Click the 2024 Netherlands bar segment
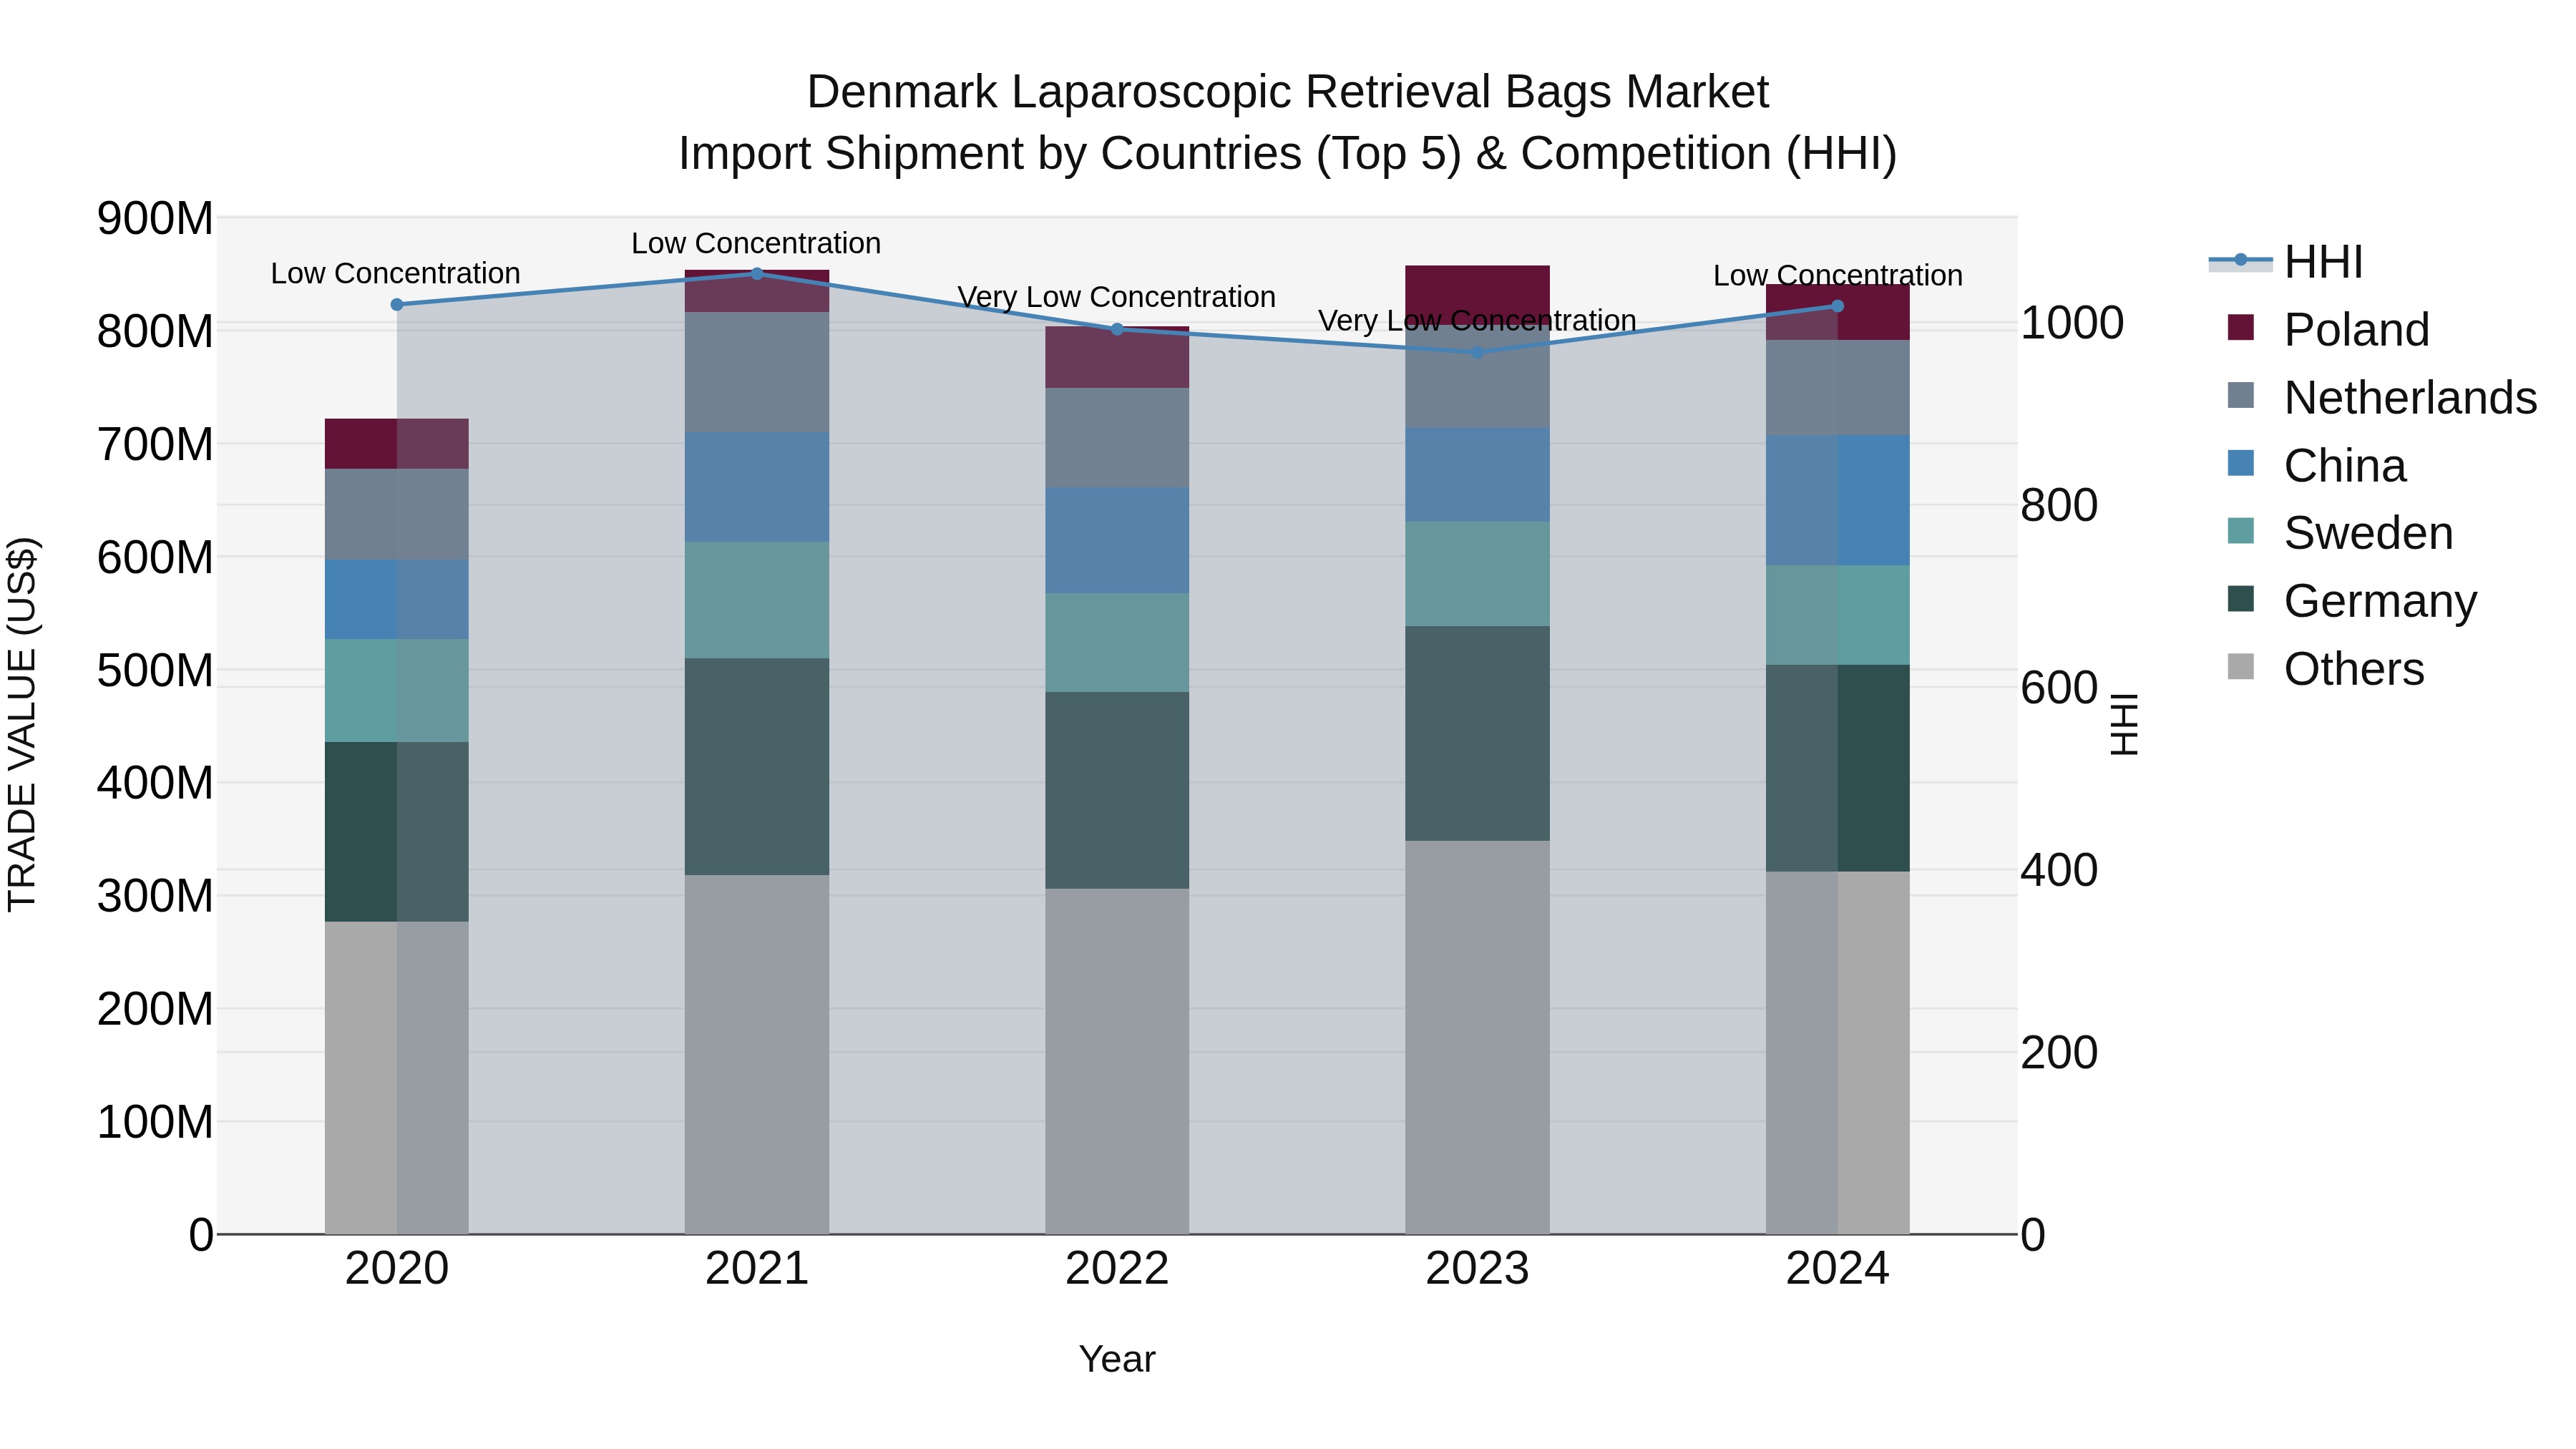 pos(1838,388)
